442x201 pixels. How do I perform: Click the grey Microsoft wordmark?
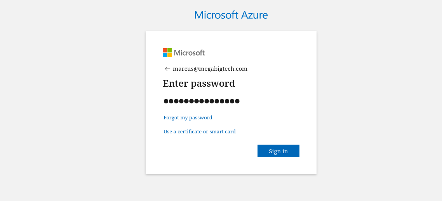pos(189,53)
